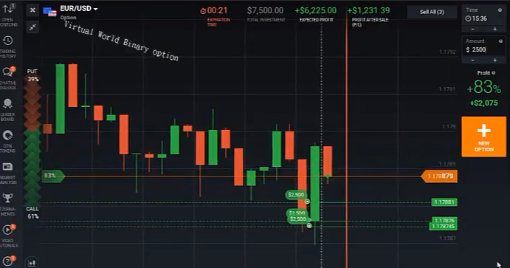Open Market Analysis panel

8,173
